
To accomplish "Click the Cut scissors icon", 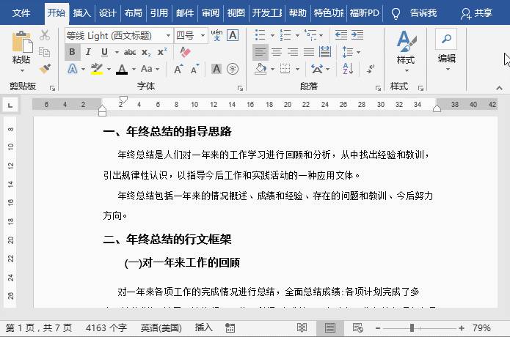I will click(x=45, y=35).
